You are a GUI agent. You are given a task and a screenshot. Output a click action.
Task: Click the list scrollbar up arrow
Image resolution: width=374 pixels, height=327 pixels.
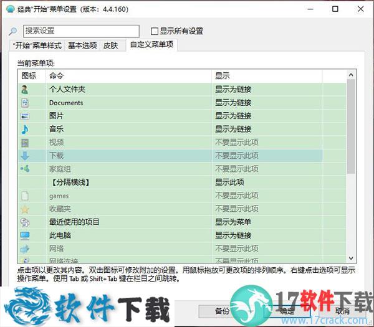[351, 75]
